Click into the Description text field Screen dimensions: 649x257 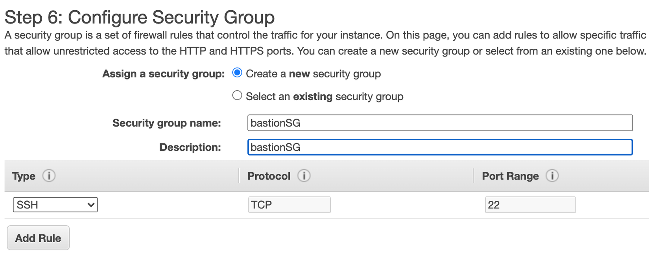coord(440,147)
